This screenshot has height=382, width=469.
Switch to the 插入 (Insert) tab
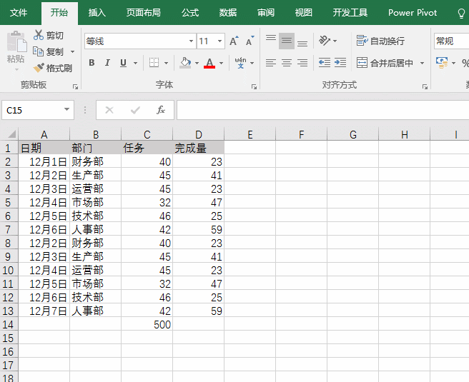tap(97, 13)
